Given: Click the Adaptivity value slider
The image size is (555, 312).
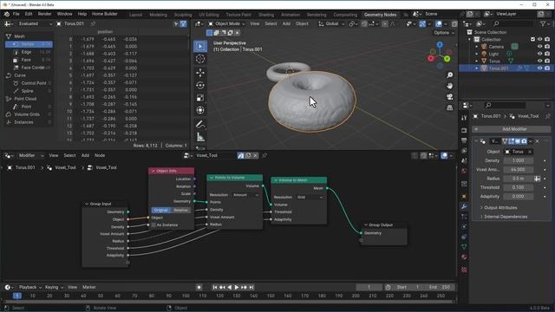Looking at the screenshot, I should (518, 197).
